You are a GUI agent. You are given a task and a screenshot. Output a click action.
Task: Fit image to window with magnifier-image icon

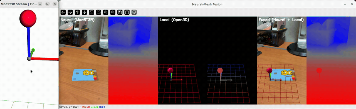point(98,12)
